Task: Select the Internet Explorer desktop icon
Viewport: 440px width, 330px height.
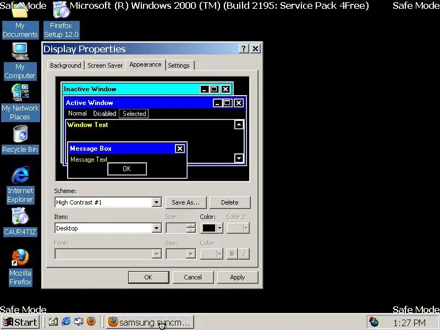Action: pos(20,185)
